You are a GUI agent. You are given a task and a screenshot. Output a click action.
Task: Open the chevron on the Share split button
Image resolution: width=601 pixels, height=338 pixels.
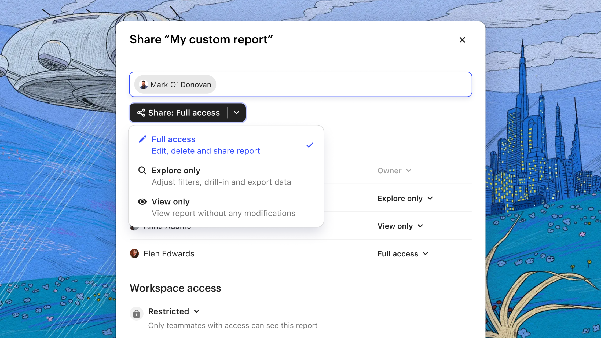[236, 113]
